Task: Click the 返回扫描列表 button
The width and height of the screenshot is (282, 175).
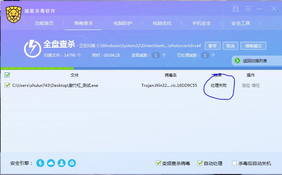Action: click(257, 61)
